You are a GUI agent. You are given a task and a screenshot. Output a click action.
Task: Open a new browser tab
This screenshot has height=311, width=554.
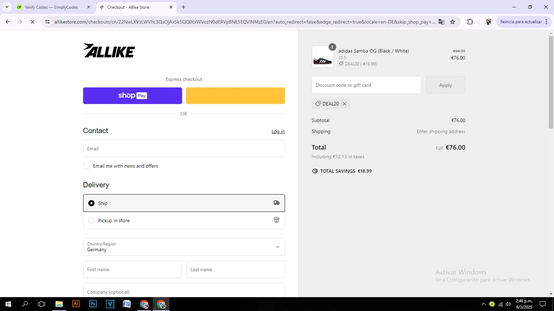click(x=184, y=7)
